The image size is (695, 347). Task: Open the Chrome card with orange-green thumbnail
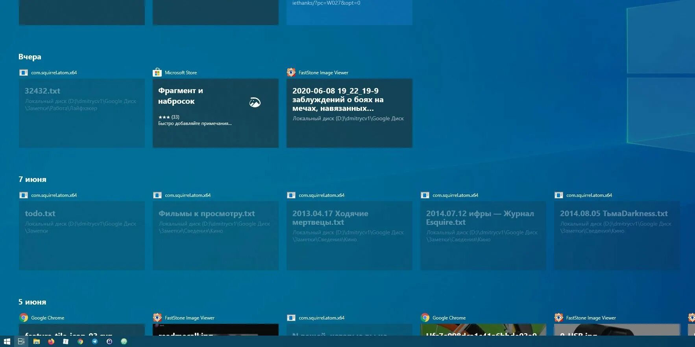(483, 330)
